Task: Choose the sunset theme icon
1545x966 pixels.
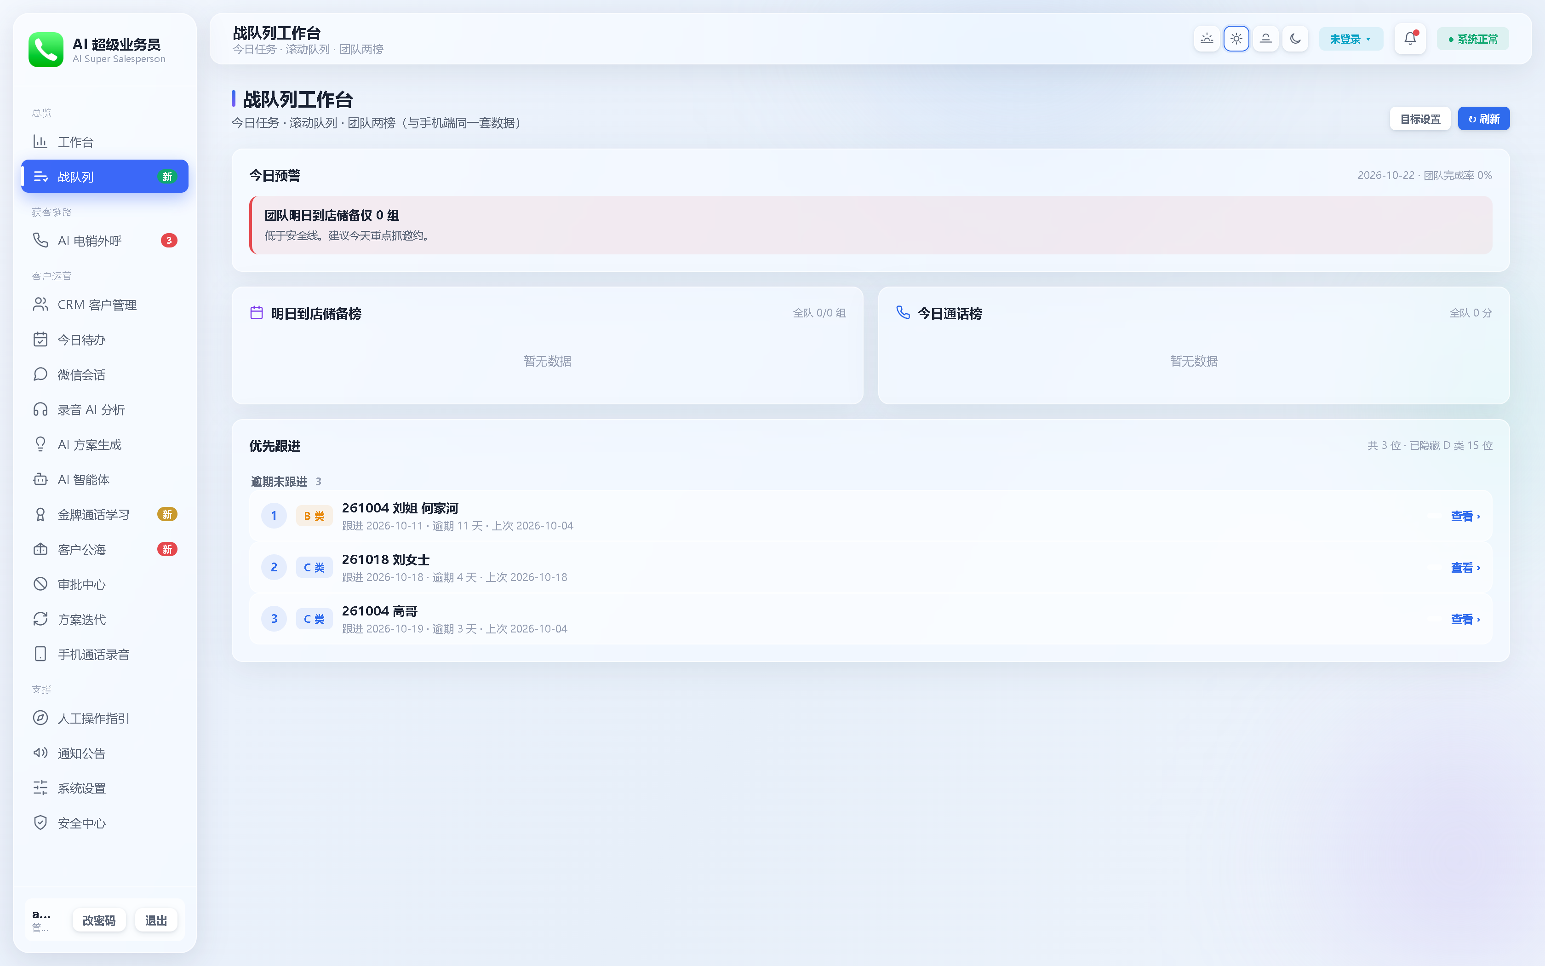Action: point(1265,39)
